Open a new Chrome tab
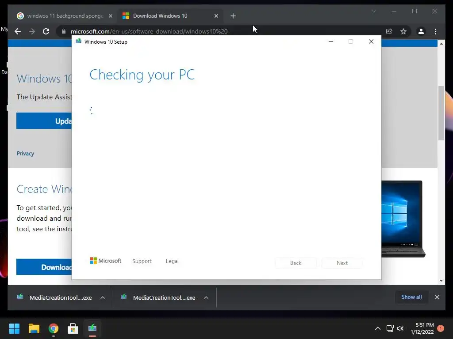The height and width of the screenshot is (339, 453). click(x=233, y=16)
